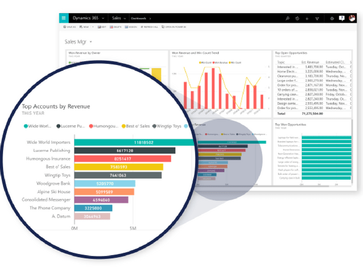
Task: Expand the New command dropdown arrow
Action: [x=93, y=27]
